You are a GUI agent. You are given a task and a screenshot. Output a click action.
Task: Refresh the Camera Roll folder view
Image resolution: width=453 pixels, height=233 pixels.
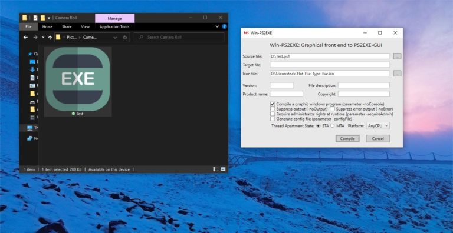[x=125, y=38]
